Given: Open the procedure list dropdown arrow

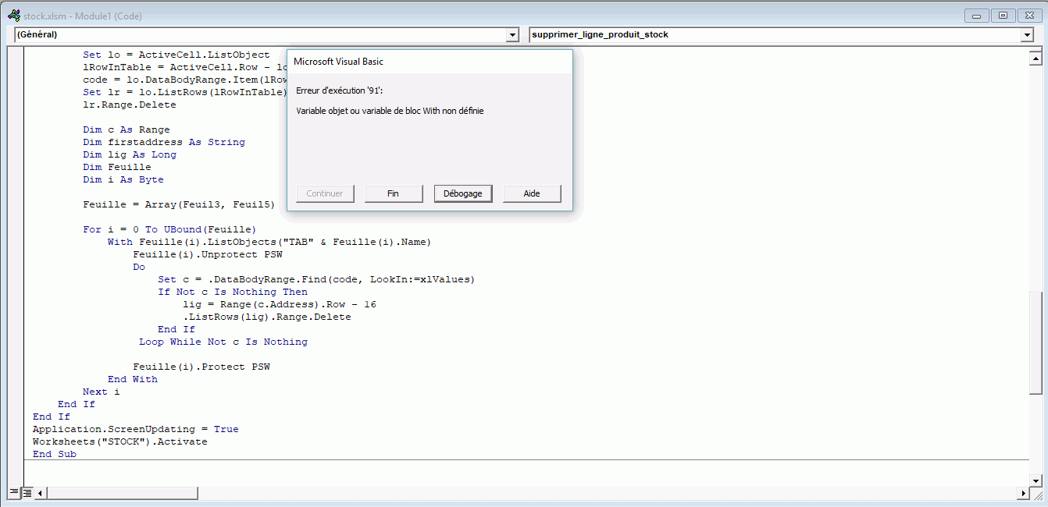Looking at the screenshot, I should pos(1027,35).
